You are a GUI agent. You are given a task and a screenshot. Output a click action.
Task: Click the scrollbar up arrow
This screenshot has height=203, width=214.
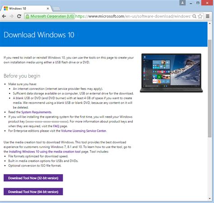(x=210, y=23)
